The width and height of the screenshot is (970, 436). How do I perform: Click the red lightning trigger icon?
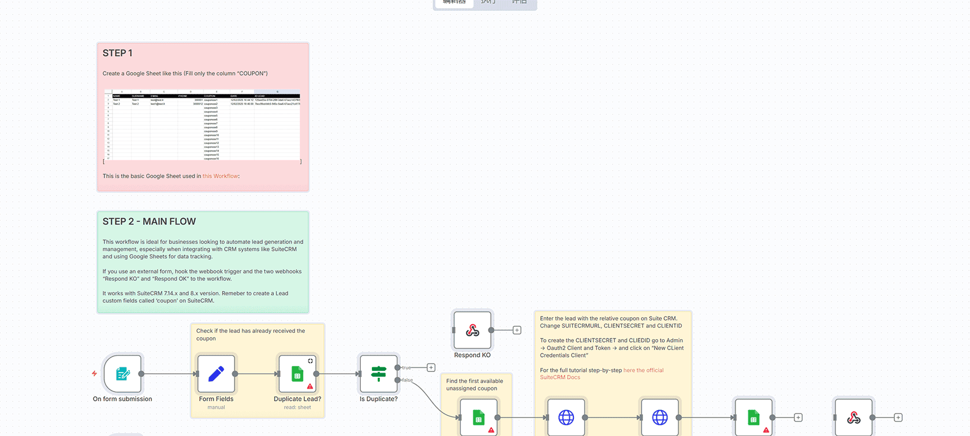[94, 374]
